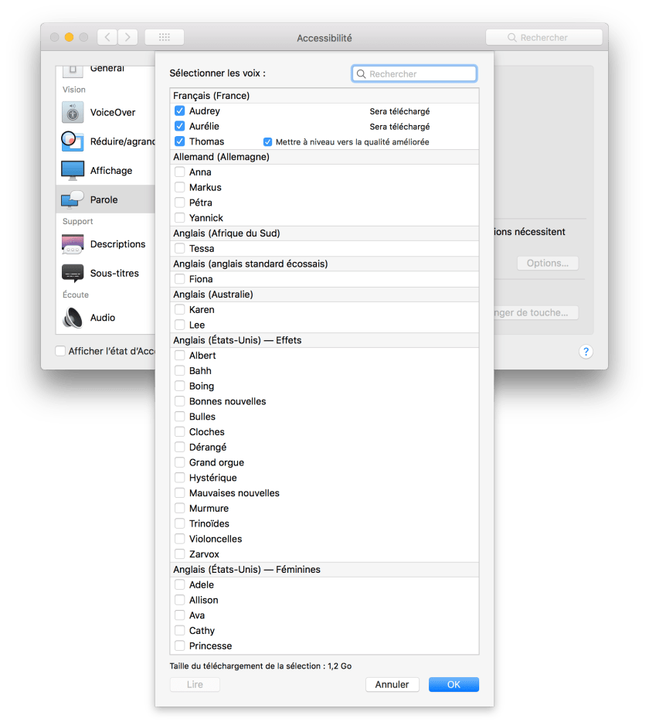Click the VoiceOver icon in sidebar
Viewport: 649px width, 722px height.
tap(73, 113)
